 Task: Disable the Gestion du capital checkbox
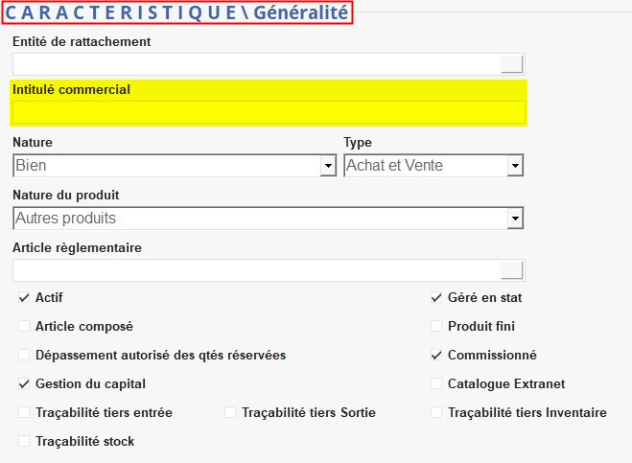[24, 384]
